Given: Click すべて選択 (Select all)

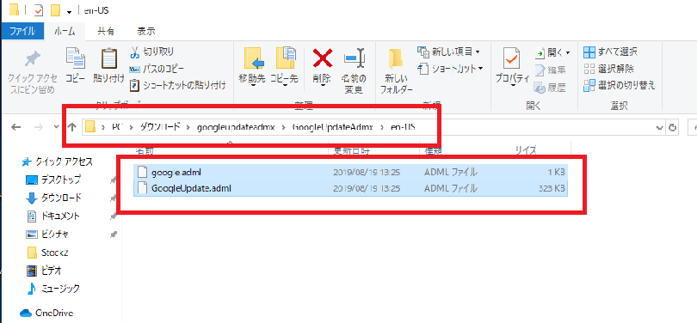Looking at the screenshot, I should (x=611, y=52).
